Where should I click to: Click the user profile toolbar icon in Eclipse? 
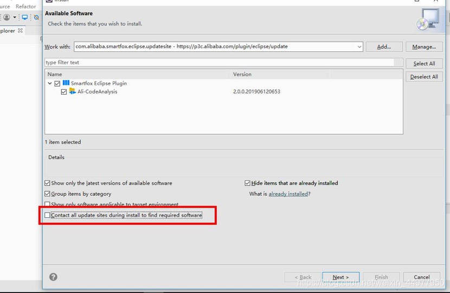coord(7,17)
